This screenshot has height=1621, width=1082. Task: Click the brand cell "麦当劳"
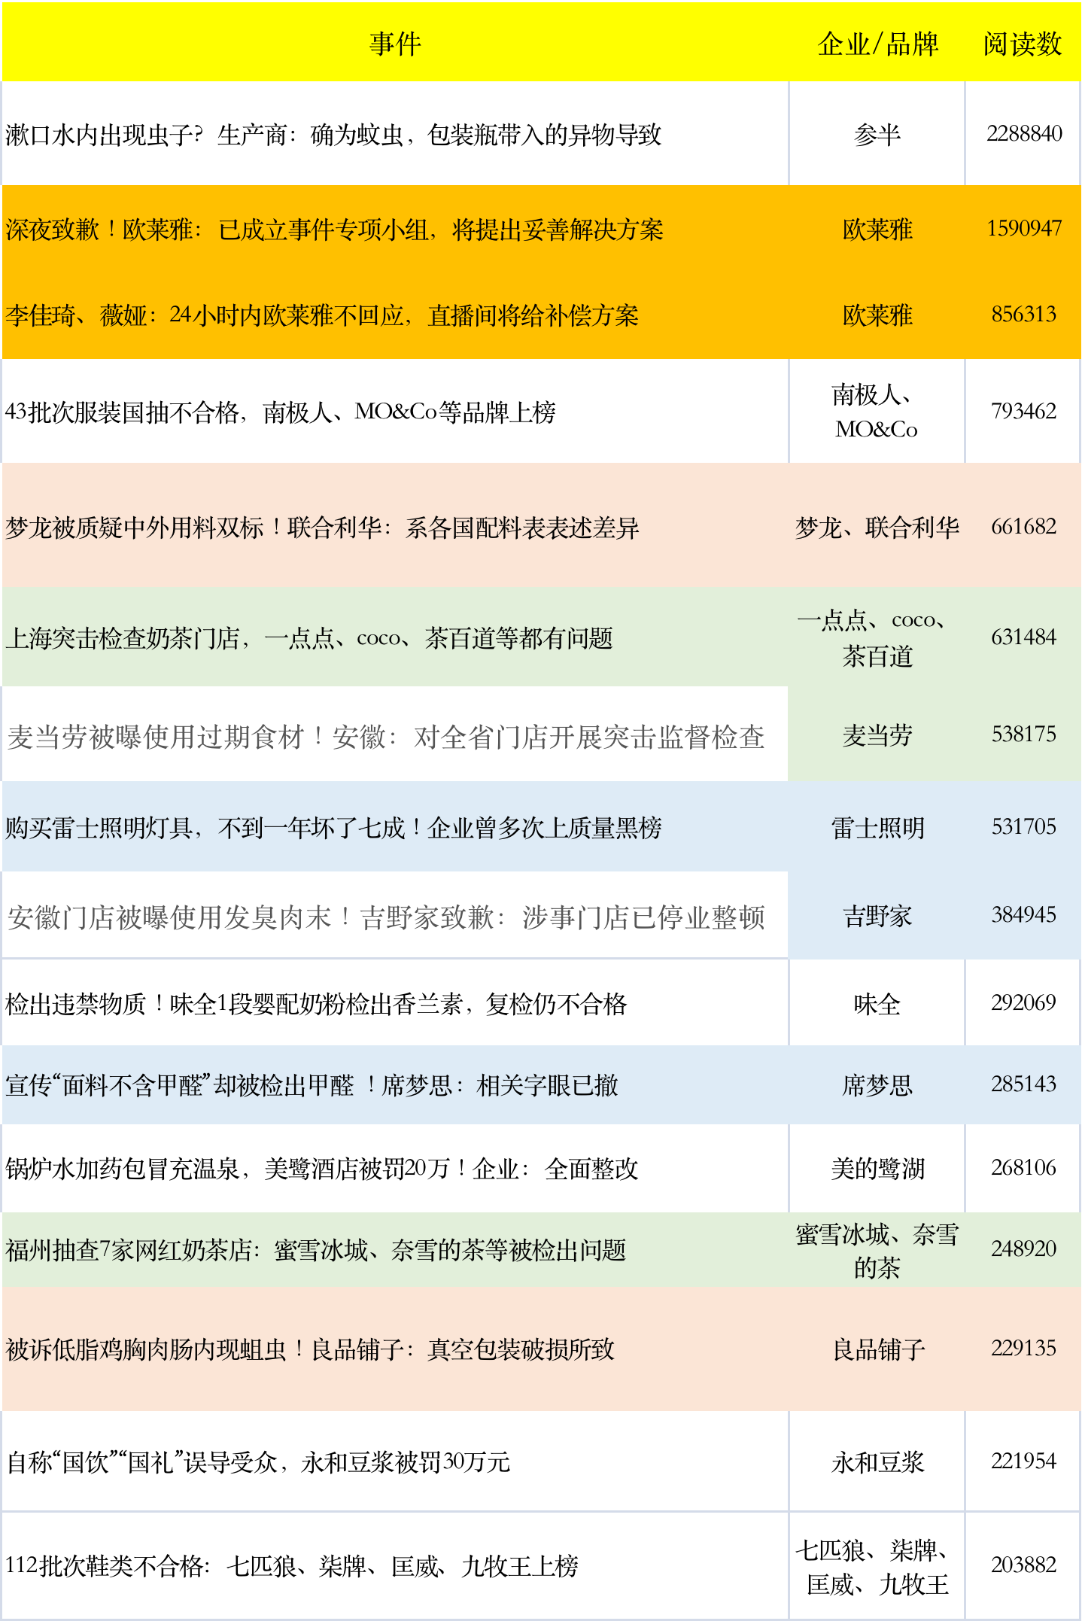tap(877, 735)
